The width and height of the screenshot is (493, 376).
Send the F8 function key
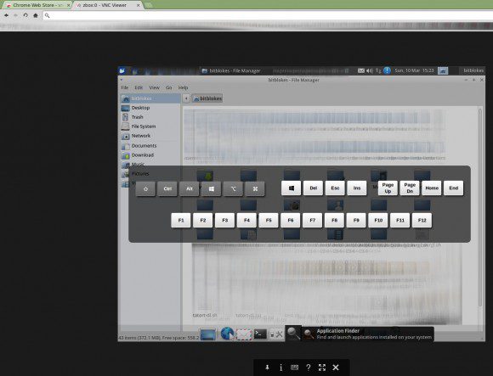(335, 221)
